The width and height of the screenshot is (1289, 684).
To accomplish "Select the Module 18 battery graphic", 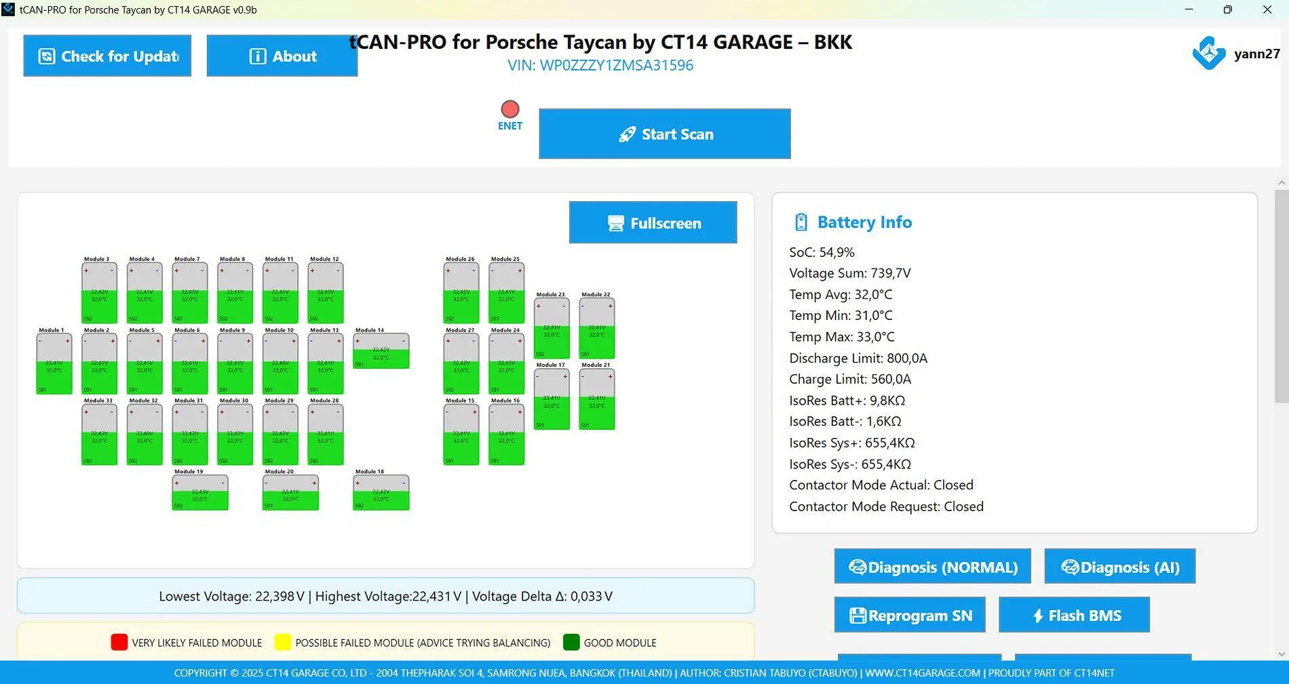I will pos(381,493).
